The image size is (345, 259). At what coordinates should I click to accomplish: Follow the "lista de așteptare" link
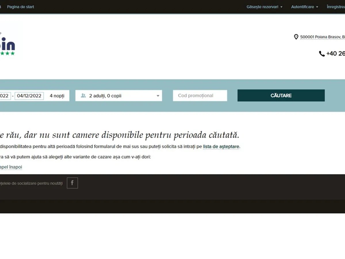(221, 146)
